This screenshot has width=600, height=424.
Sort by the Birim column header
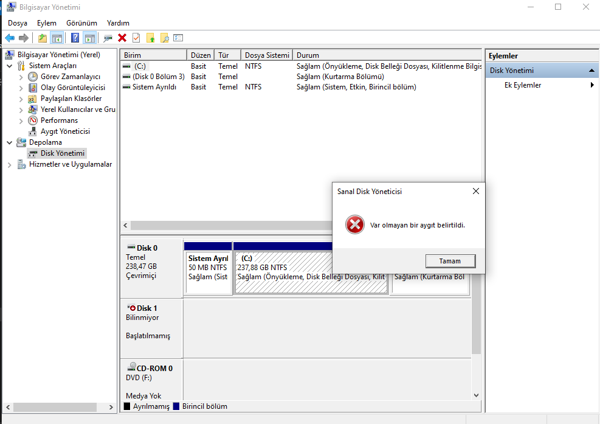153,55
